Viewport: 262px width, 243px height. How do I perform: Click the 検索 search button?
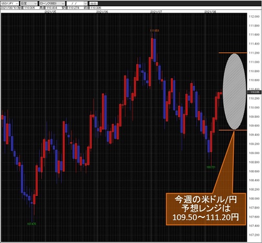tap(94, 3)
